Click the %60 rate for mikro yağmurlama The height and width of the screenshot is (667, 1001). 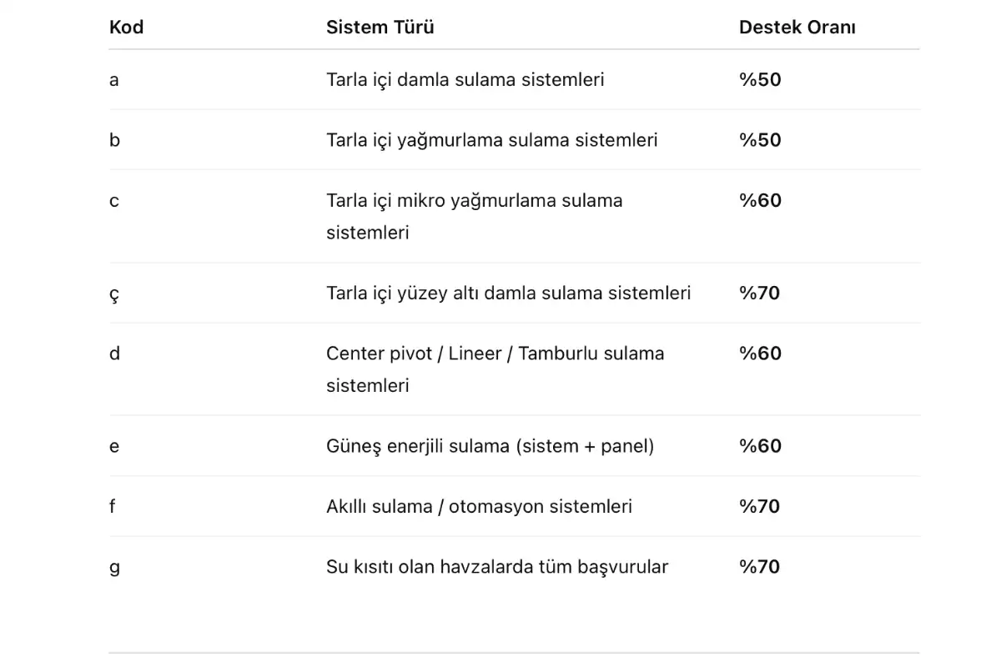point(760,201)
